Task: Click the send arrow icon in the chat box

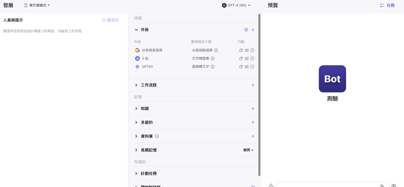Action: click(x=382, y=186)
